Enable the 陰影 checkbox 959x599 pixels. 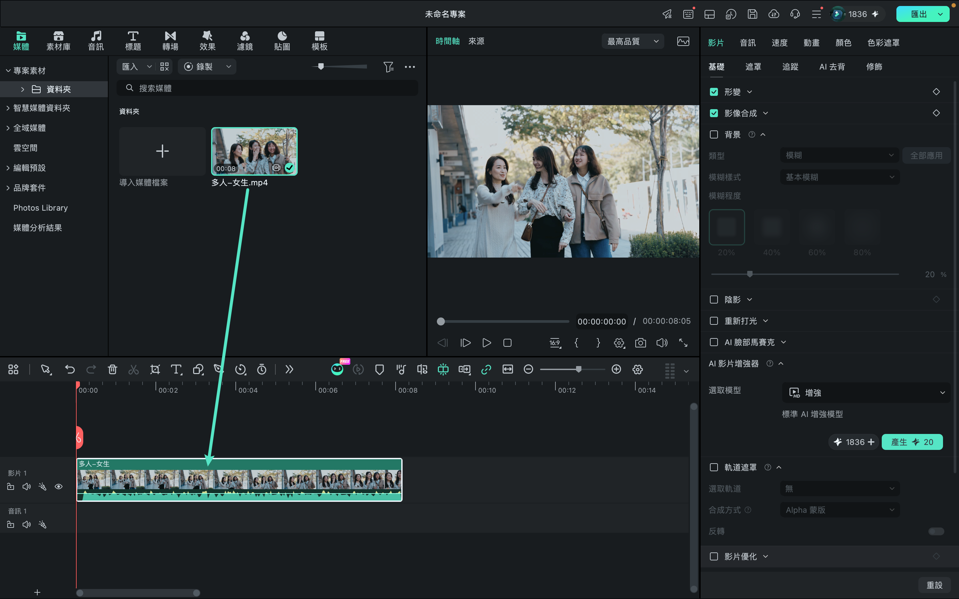tap(714, 299)
